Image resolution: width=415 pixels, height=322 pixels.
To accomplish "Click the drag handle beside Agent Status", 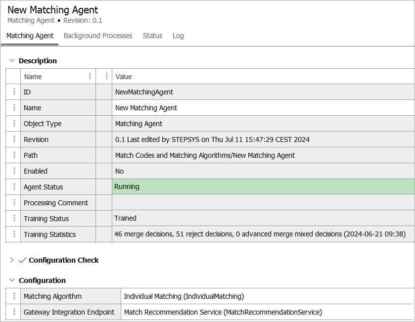I will click(x=14, y=187).
